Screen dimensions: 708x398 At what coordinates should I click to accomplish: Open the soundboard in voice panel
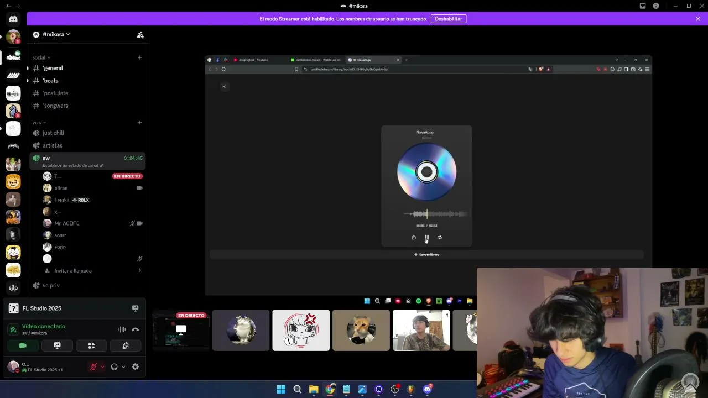pos(126,345)
